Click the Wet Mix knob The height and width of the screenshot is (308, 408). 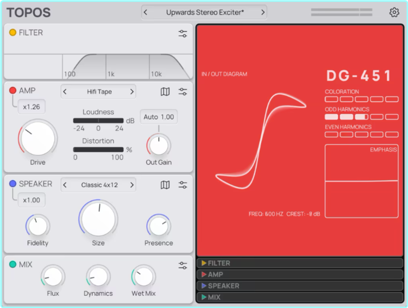click(x=144, y=276)
